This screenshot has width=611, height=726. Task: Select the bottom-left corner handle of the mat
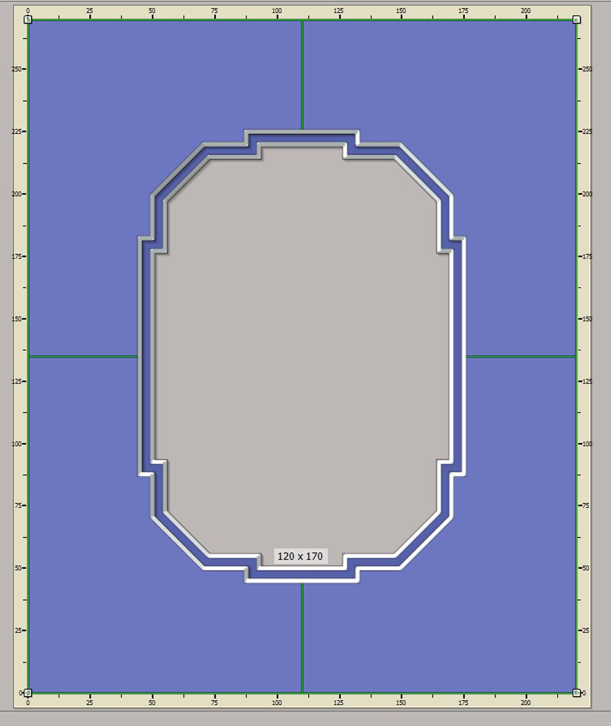pos(28,692)
